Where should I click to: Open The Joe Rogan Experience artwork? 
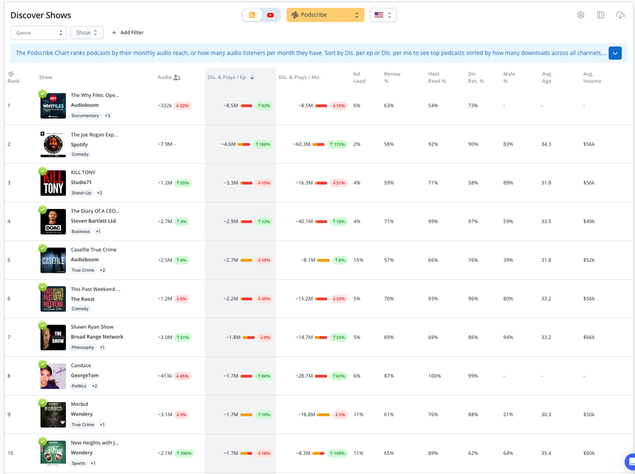click(53, 144)
